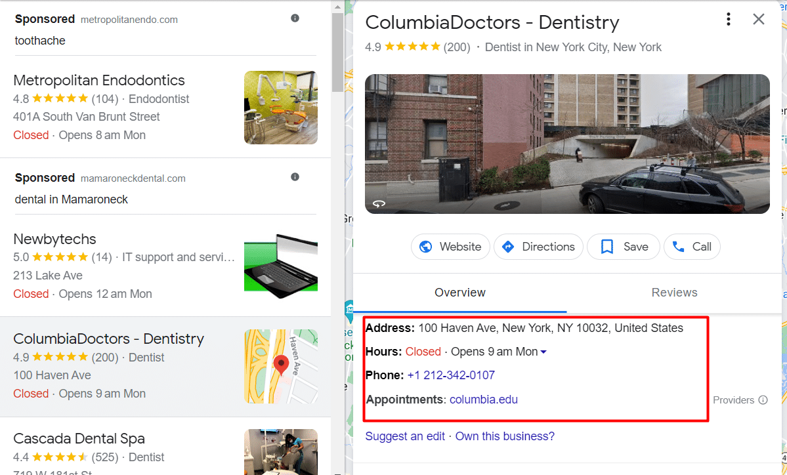This screenshot has width=787, height=475.
Task: Click the scrollbar up arrow
Action: tap(337, 7)
